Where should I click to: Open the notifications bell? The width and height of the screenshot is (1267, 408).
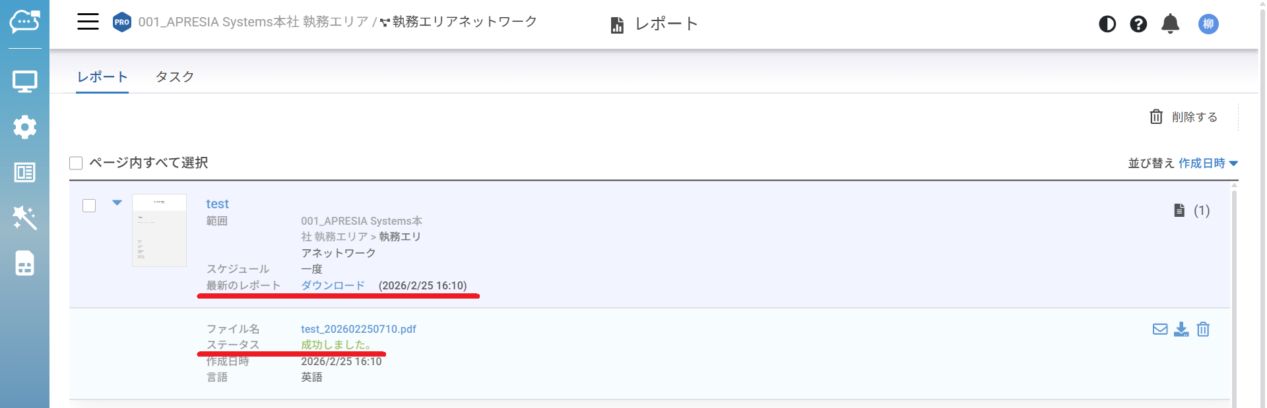coord(1170,24)
